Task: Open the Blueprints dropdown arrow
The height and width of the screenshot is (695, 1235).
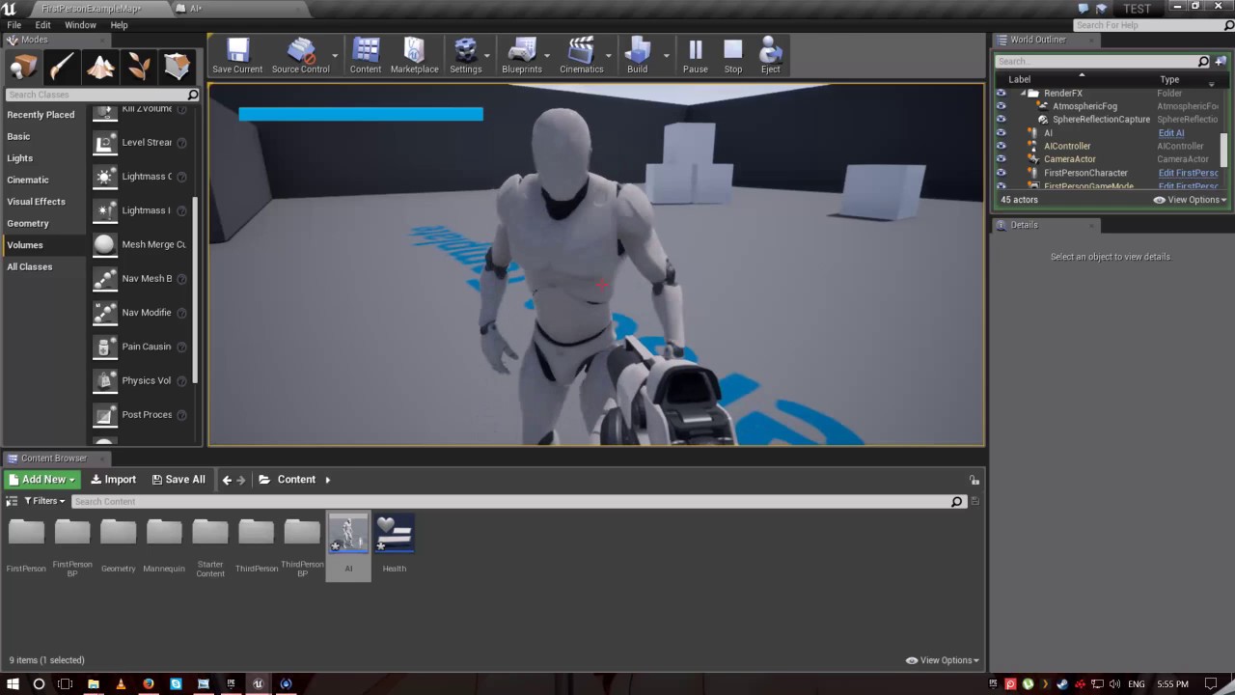Action: (548, 56)
